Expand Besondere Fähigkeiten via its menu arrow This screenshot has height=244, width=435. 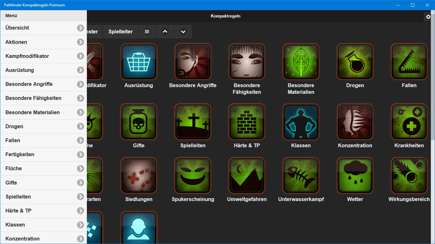pyautogui.click(x=80, y=98)
